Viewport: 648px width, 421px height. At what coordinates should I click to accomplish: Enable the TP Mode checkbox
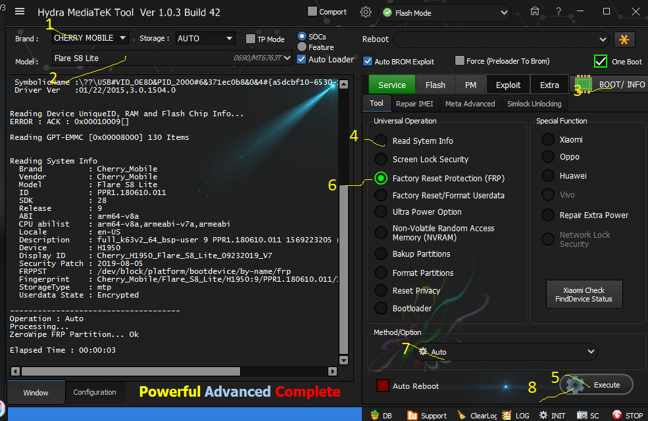(x=251, y=39)
